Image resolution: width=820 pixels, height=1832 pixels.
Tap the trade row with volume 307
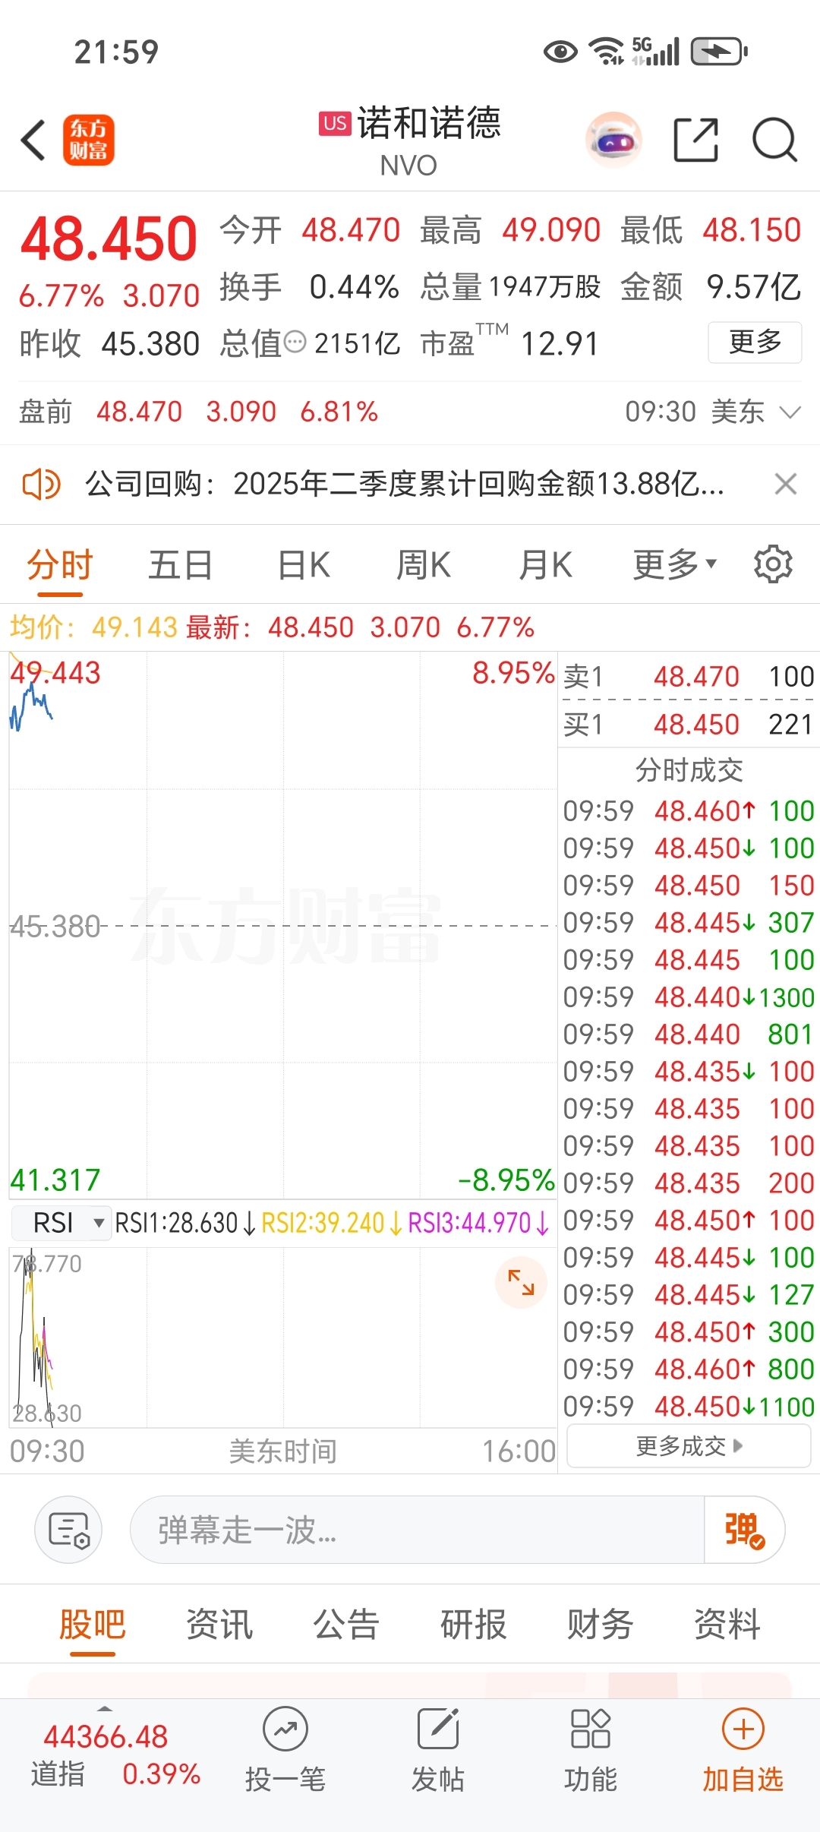click(x=689, y=922)
